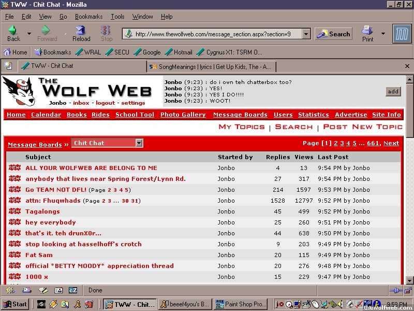The height and width of the screenshot is (311, 414).
Task: Open the Home bookmark icon in personal toolbar
Action: coord(7,52)
